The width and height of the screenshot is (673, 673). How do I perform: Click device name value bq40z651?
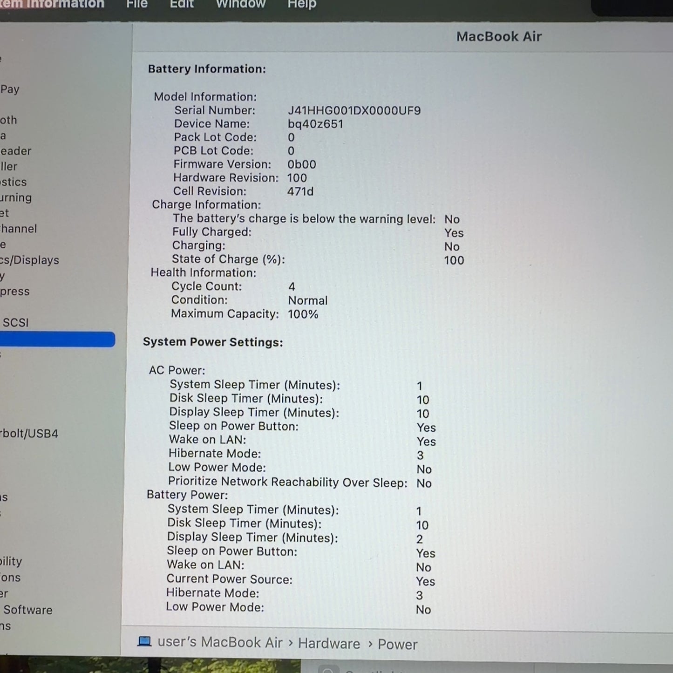pyautogui.click(x=315, y=124)
